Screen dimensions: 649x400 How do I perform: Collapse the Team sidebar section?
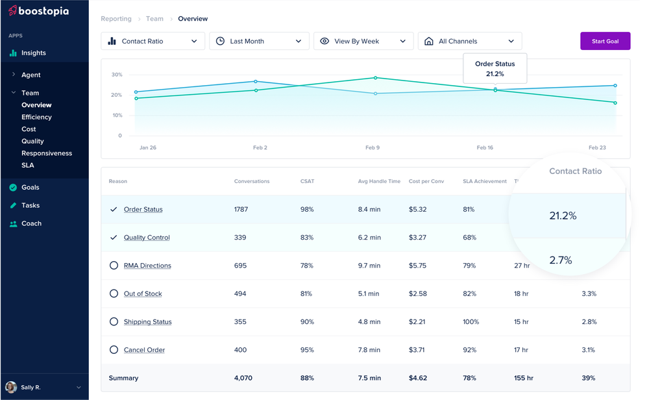click(x=14, y=93)
